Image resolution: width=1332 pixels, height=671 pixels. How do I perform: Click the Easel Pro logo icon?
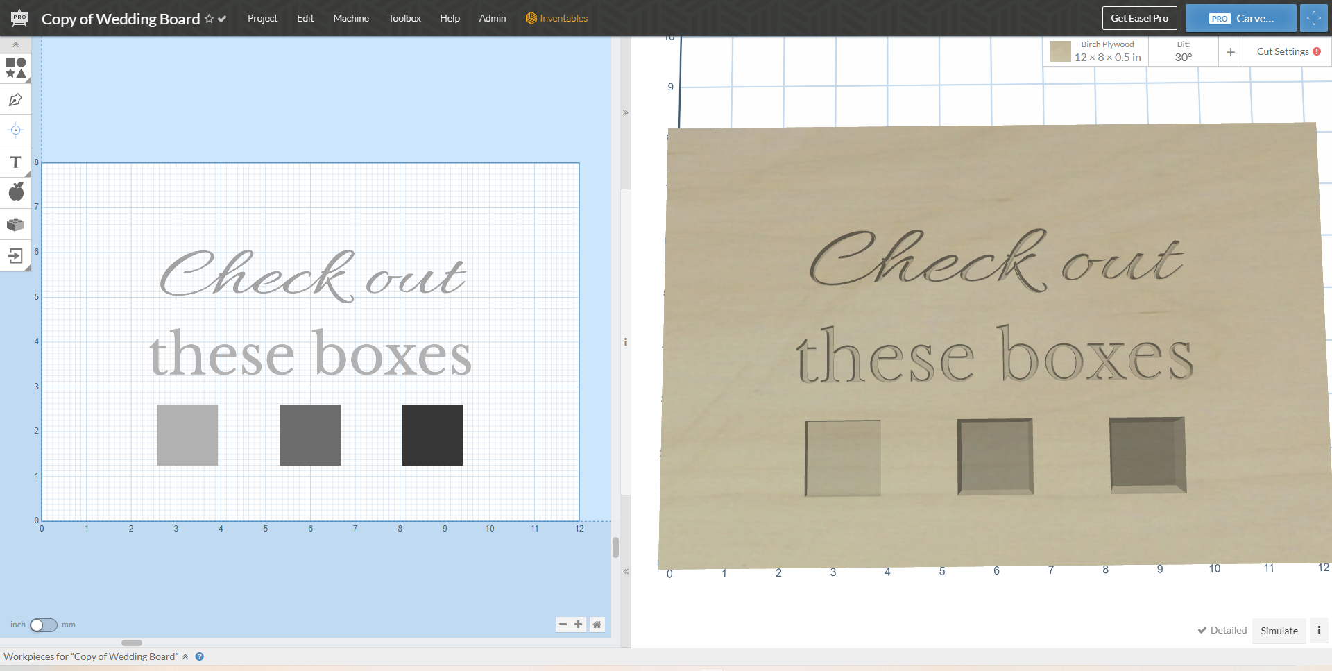click(x=19, y=18)
